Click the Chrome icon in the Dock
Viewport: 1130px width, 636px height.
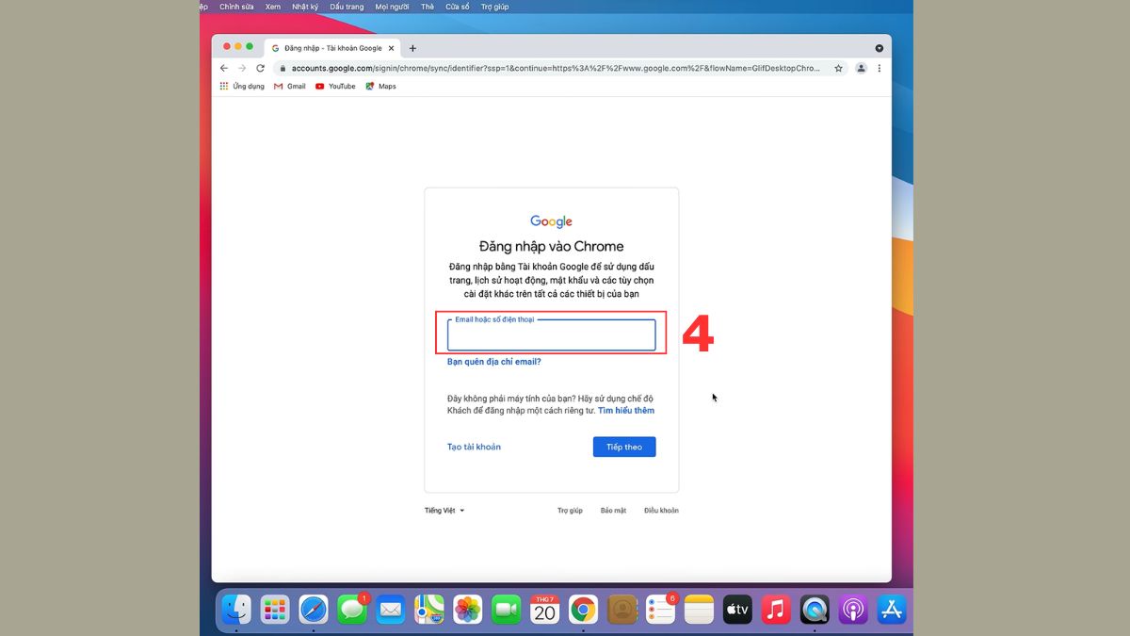[583, 610]
